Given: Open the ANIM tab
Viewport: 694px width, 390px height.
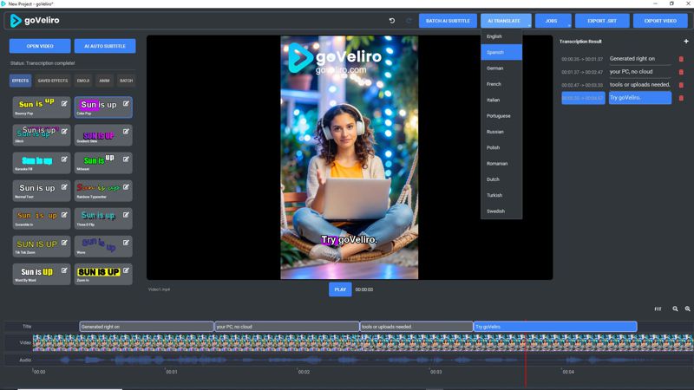Looking at the screenshot, I should tap(104, 81).
